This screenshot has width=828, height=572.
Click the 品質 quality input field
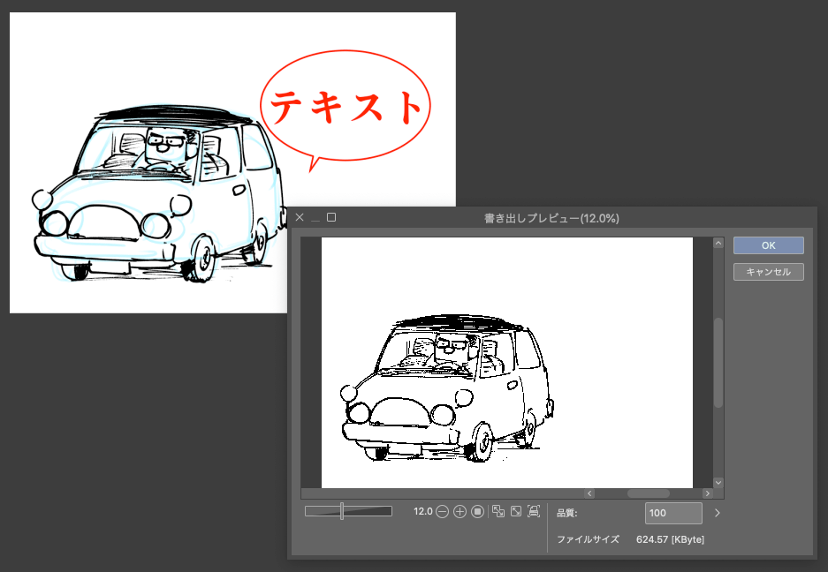point(673,513)
